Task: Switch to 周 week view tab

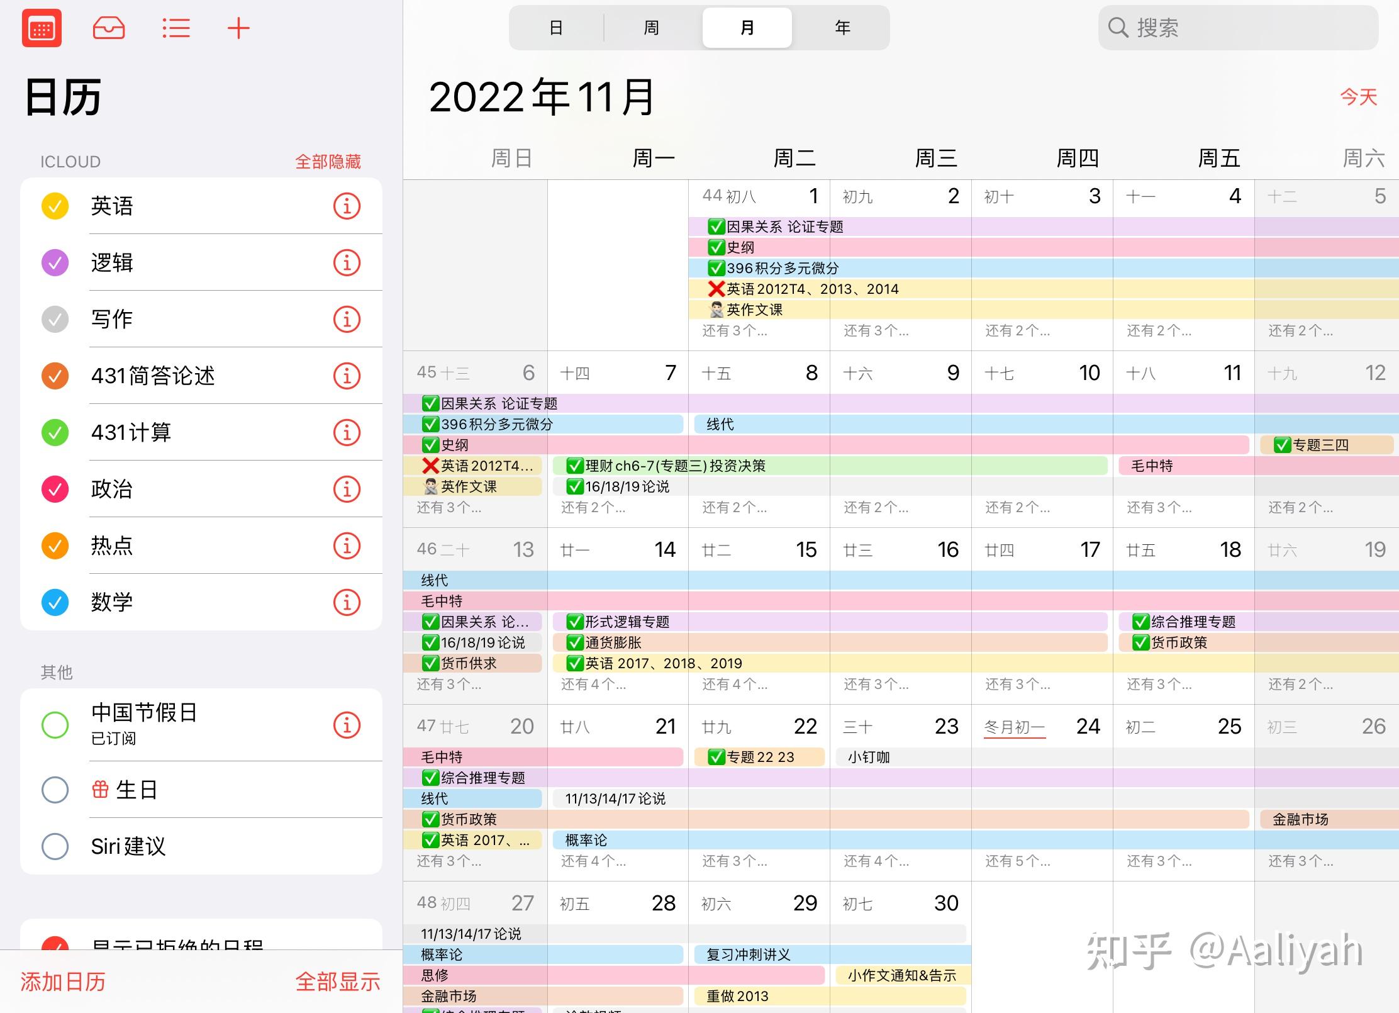Action: (651, 28)
